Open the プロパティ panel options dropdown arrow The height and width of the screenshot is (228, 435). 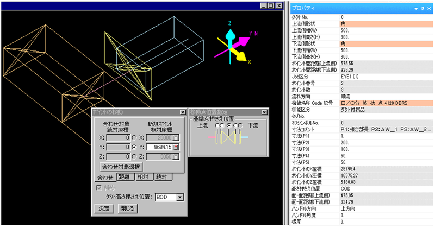[415, 9]
